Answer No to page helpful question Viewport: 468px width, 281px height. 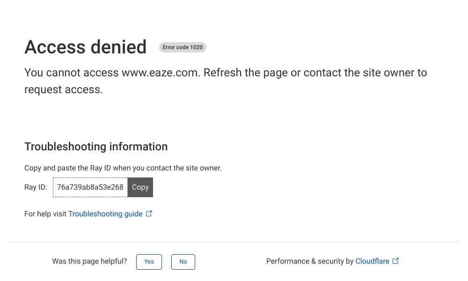click(183, 262)
